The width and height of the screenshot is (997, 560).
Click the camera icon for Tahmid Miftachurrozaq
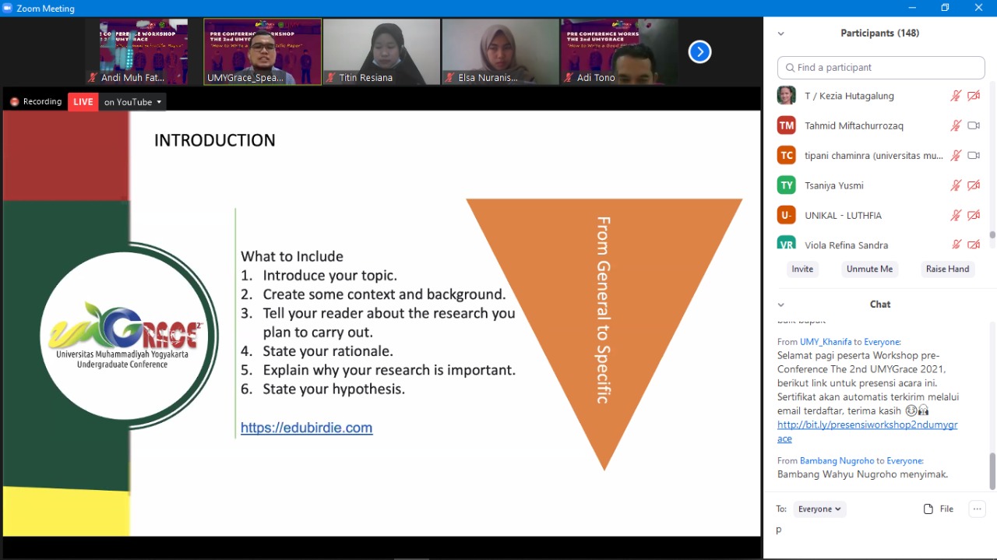(974, 125)
